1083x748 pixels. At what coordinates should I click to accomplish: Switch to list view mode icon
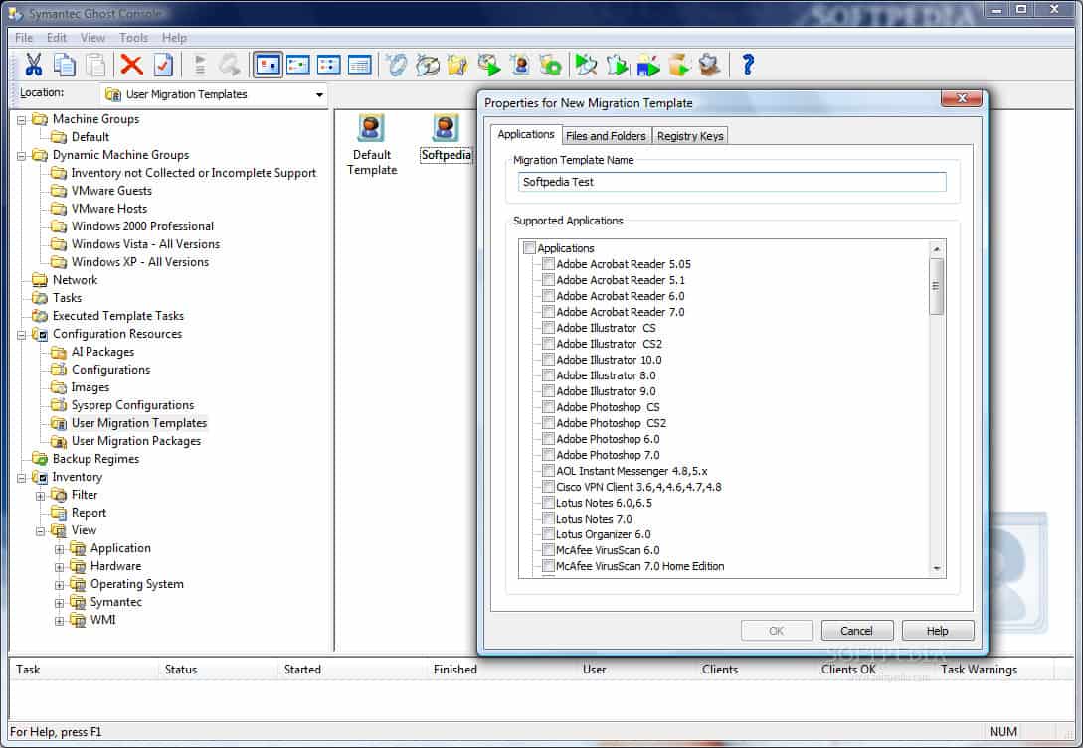click(x=329, y=65)
